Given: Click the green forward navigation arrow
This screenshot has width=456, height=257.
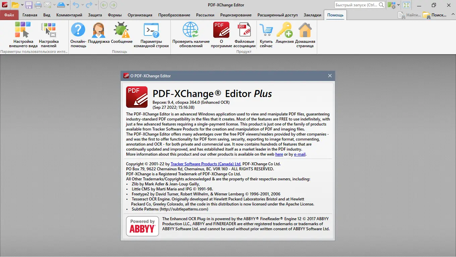Looking at the screenshot, I should pos(113,5).
